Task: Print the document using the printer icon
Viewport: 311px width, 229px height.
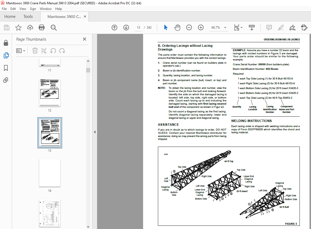Action: [42, 28]
